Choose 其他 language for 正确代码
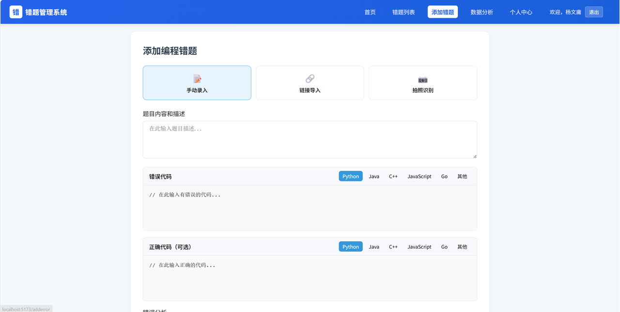 463,247
